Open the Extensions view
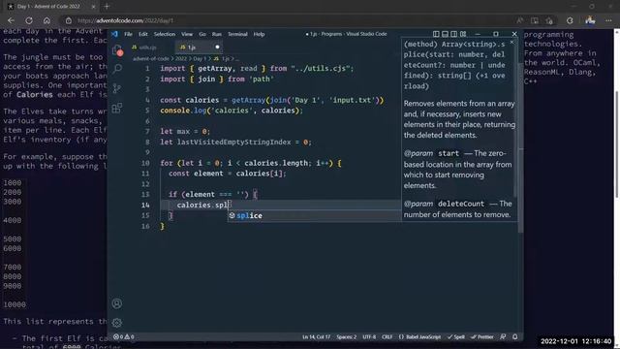Viewport: 620px width, 349px height. click(117, 108)
